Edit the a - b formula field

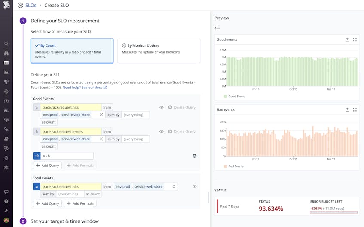coord(67,156)
